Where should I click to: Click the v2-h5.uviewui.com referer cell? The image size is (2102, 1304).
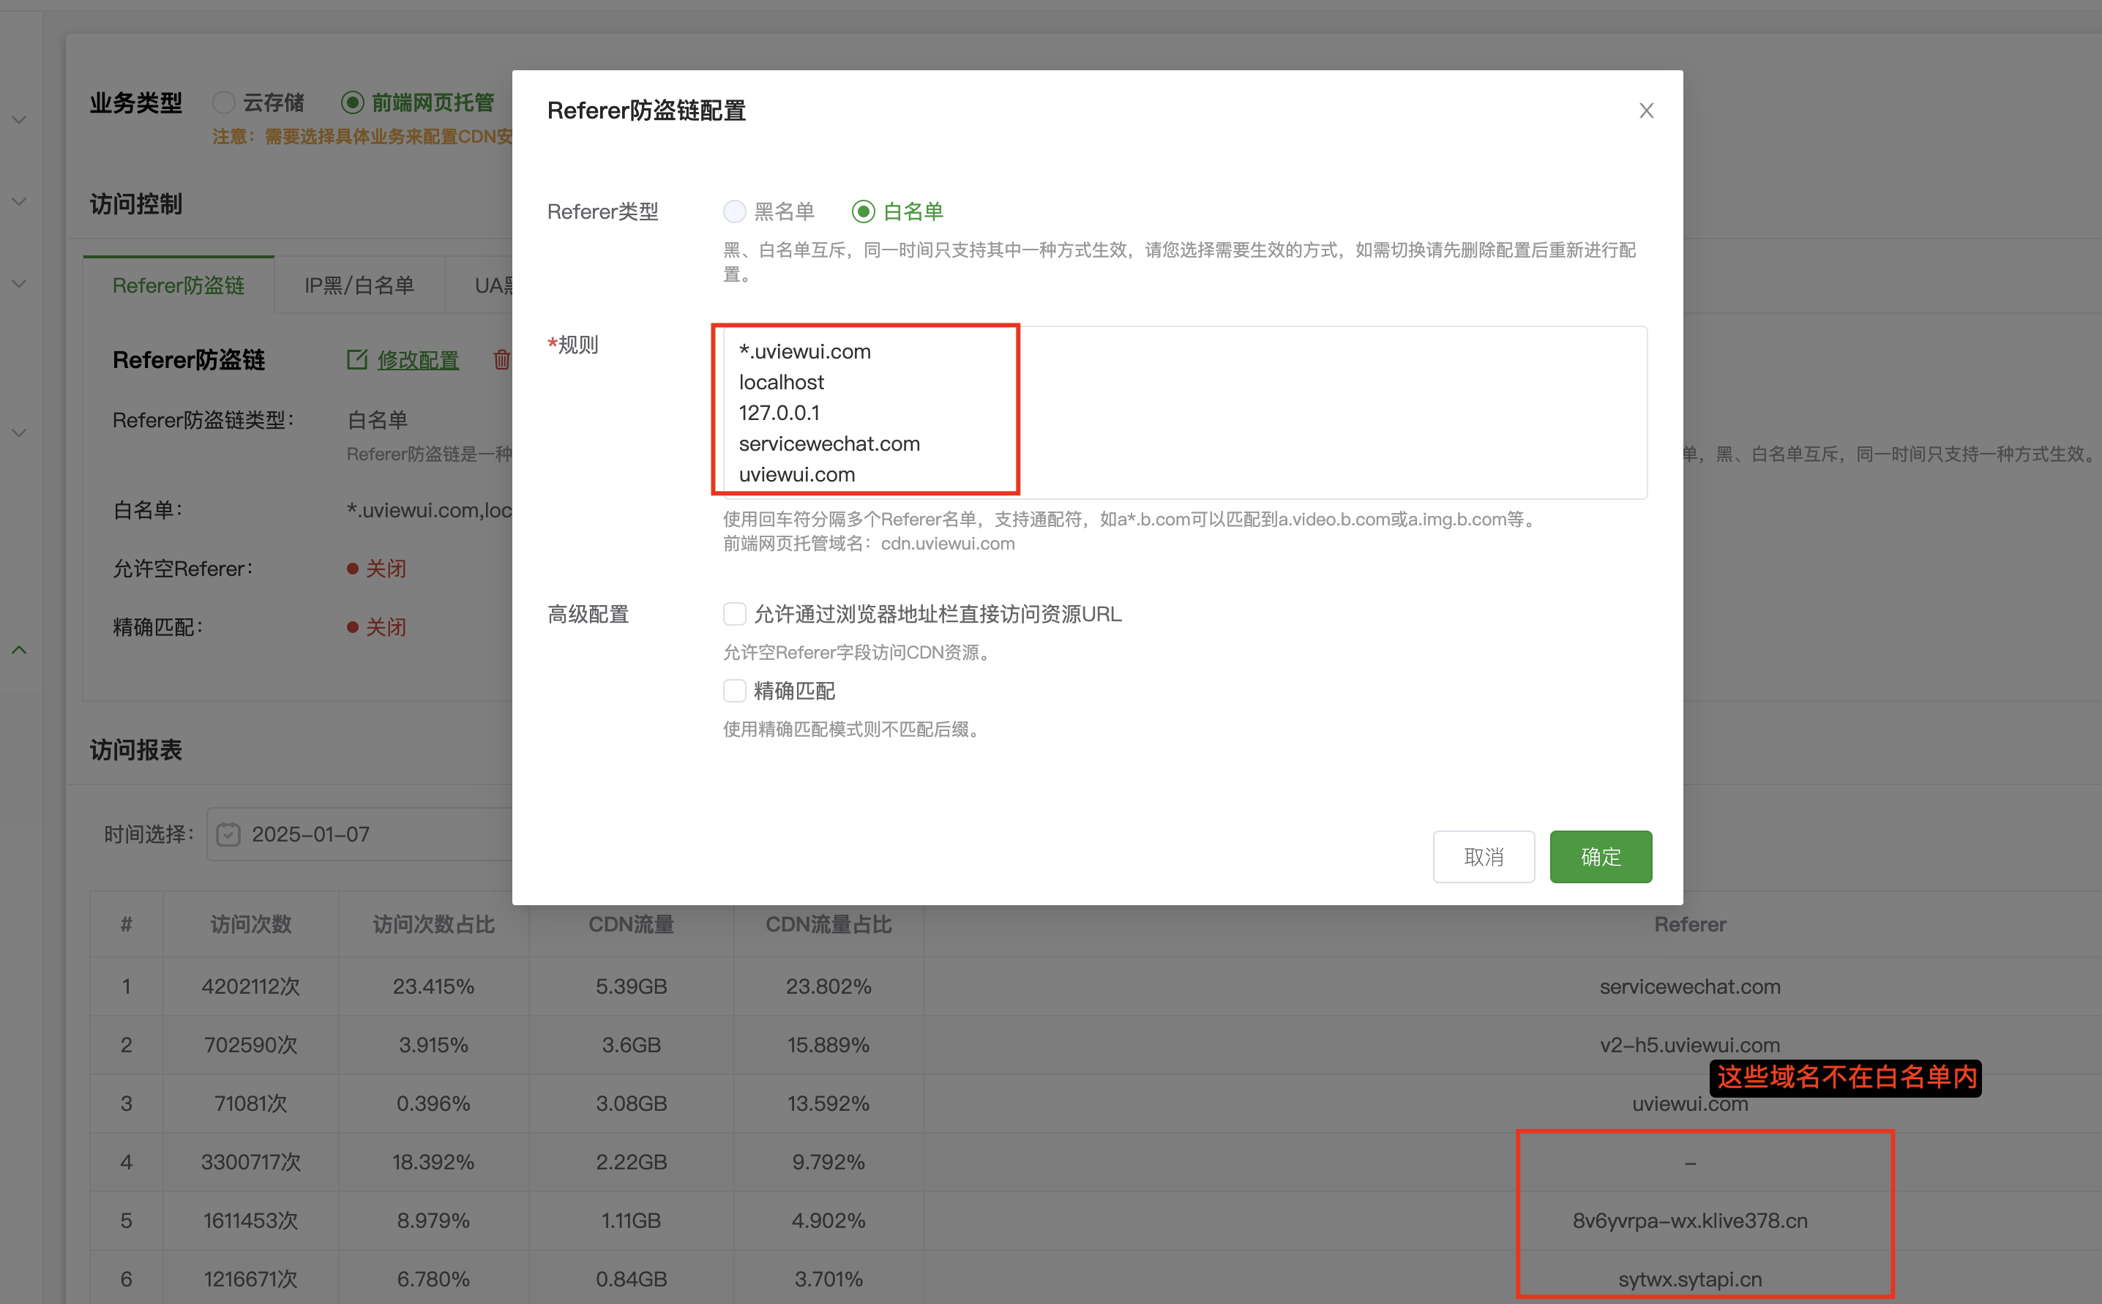click(1690, 1045)
